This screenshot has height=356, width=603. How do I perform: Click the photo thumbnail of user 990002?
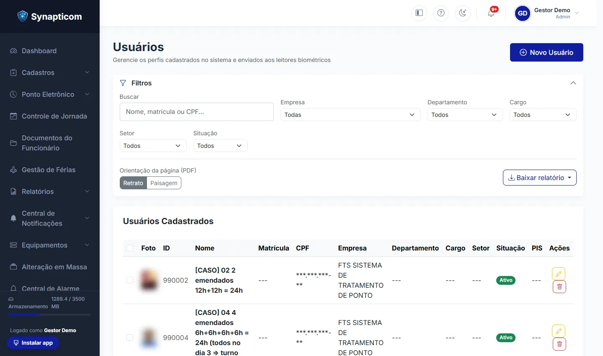(x=149, y=280)
